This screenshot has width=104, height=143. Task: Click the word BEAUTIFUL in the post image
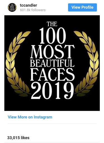[52, 63]
